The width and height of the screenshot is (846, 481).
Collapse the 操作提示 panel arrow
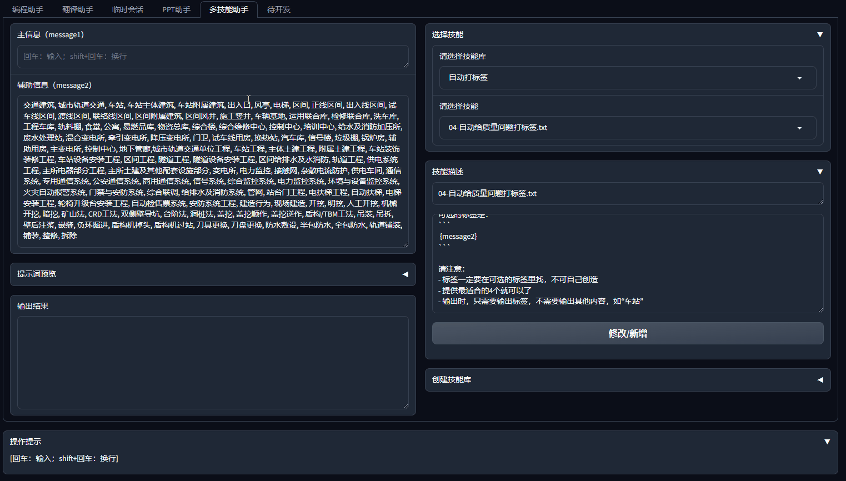[827, 442]
